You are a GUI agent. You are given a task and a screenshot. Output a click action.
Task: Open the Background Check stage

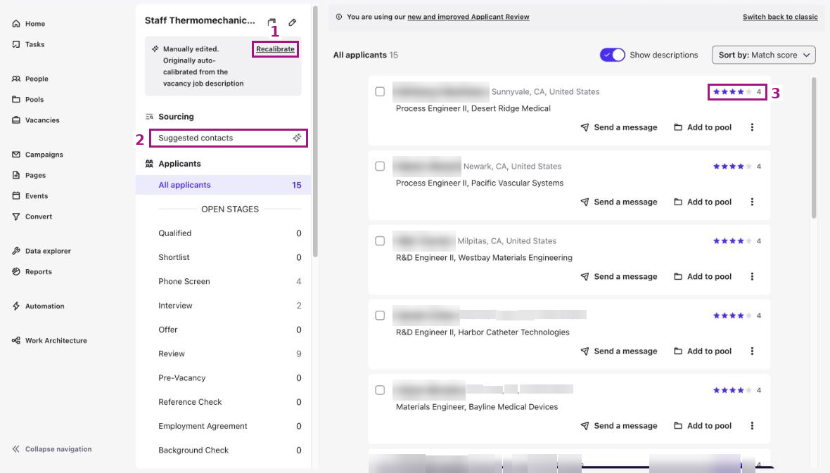coord(230,451)
